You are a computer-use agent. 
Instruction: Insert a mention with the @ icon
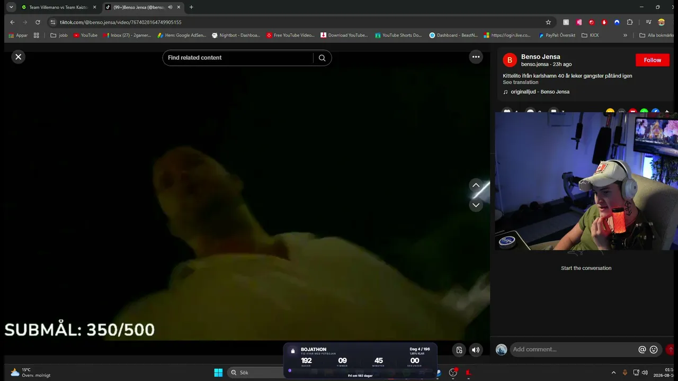(x=642, y=349)
